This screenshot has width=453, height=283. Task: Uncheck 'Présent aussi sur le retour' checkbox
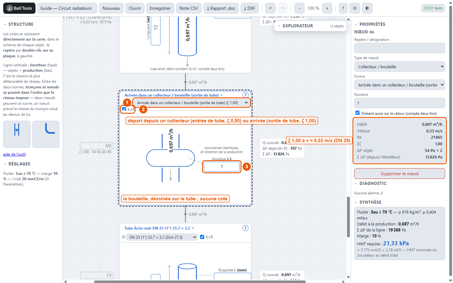[x=357, y=113]
